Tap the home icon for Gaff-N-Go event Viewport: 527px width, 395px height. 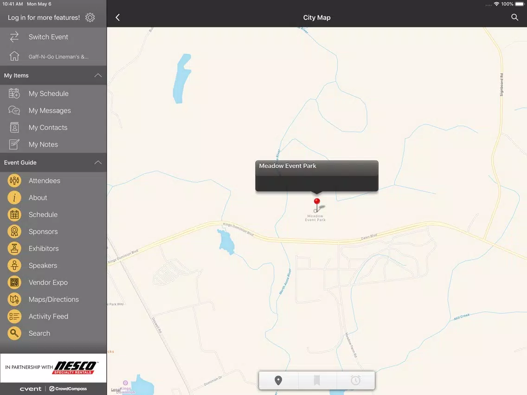14,56
